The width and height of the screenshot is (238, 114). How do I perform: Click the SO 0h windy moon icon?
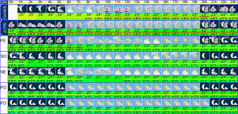pos(13,55)
